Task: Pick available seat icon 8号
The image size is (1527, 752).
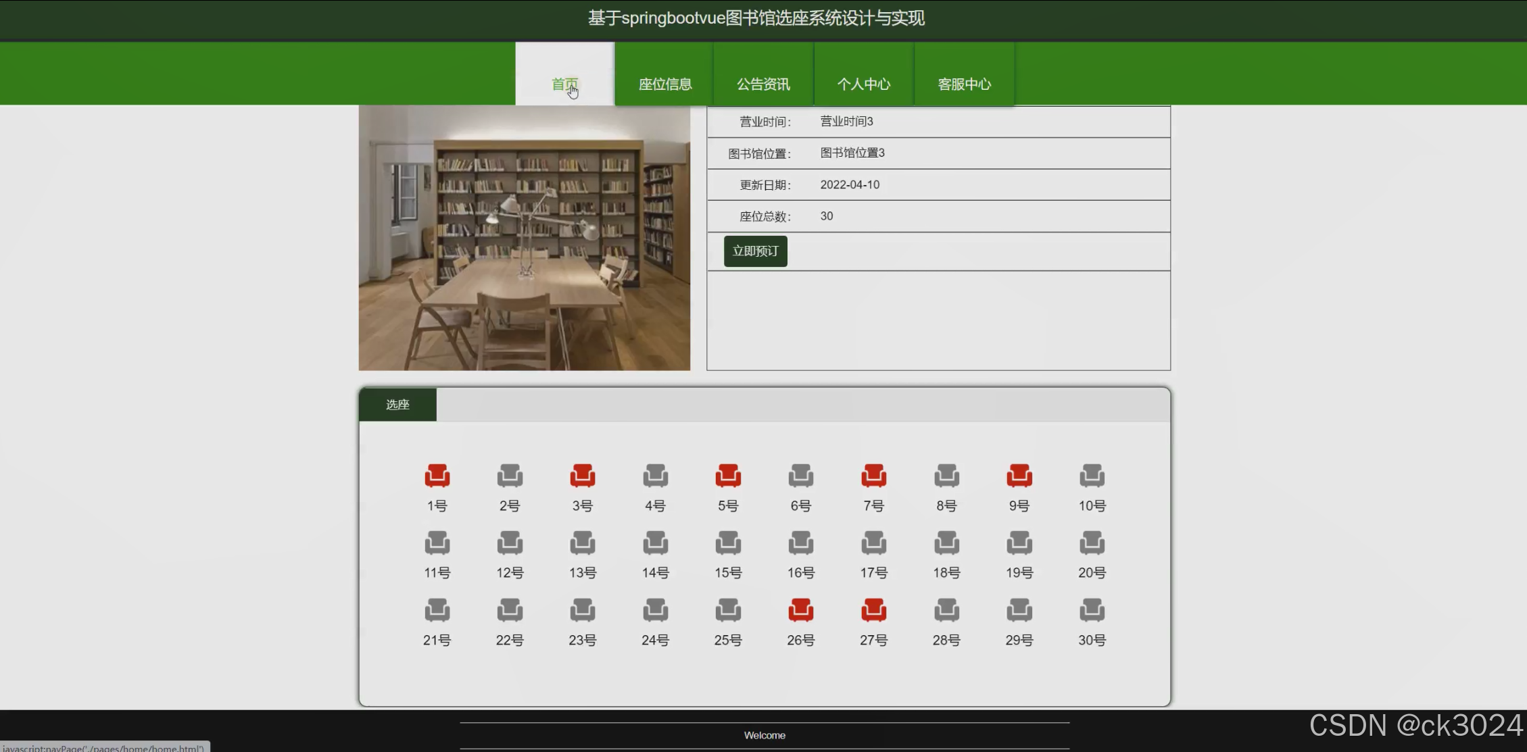Action: [946, 476]
